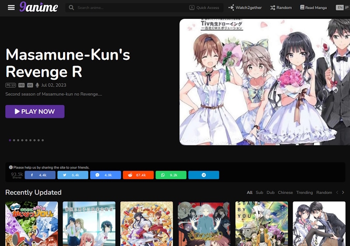The width and height of the screenshot is (350, 246).
Task: Select the All filter tab
Action: pos(249,192)
